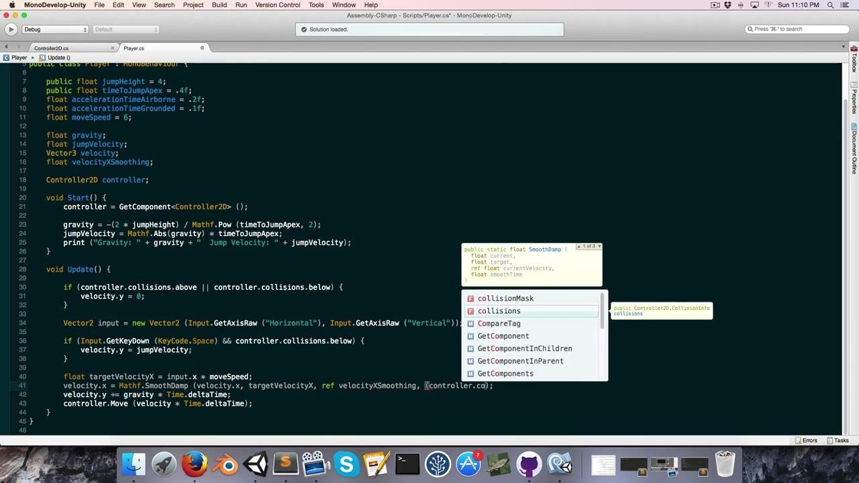Run the project with the play button

pyautogui.click(x=11, y=30)
